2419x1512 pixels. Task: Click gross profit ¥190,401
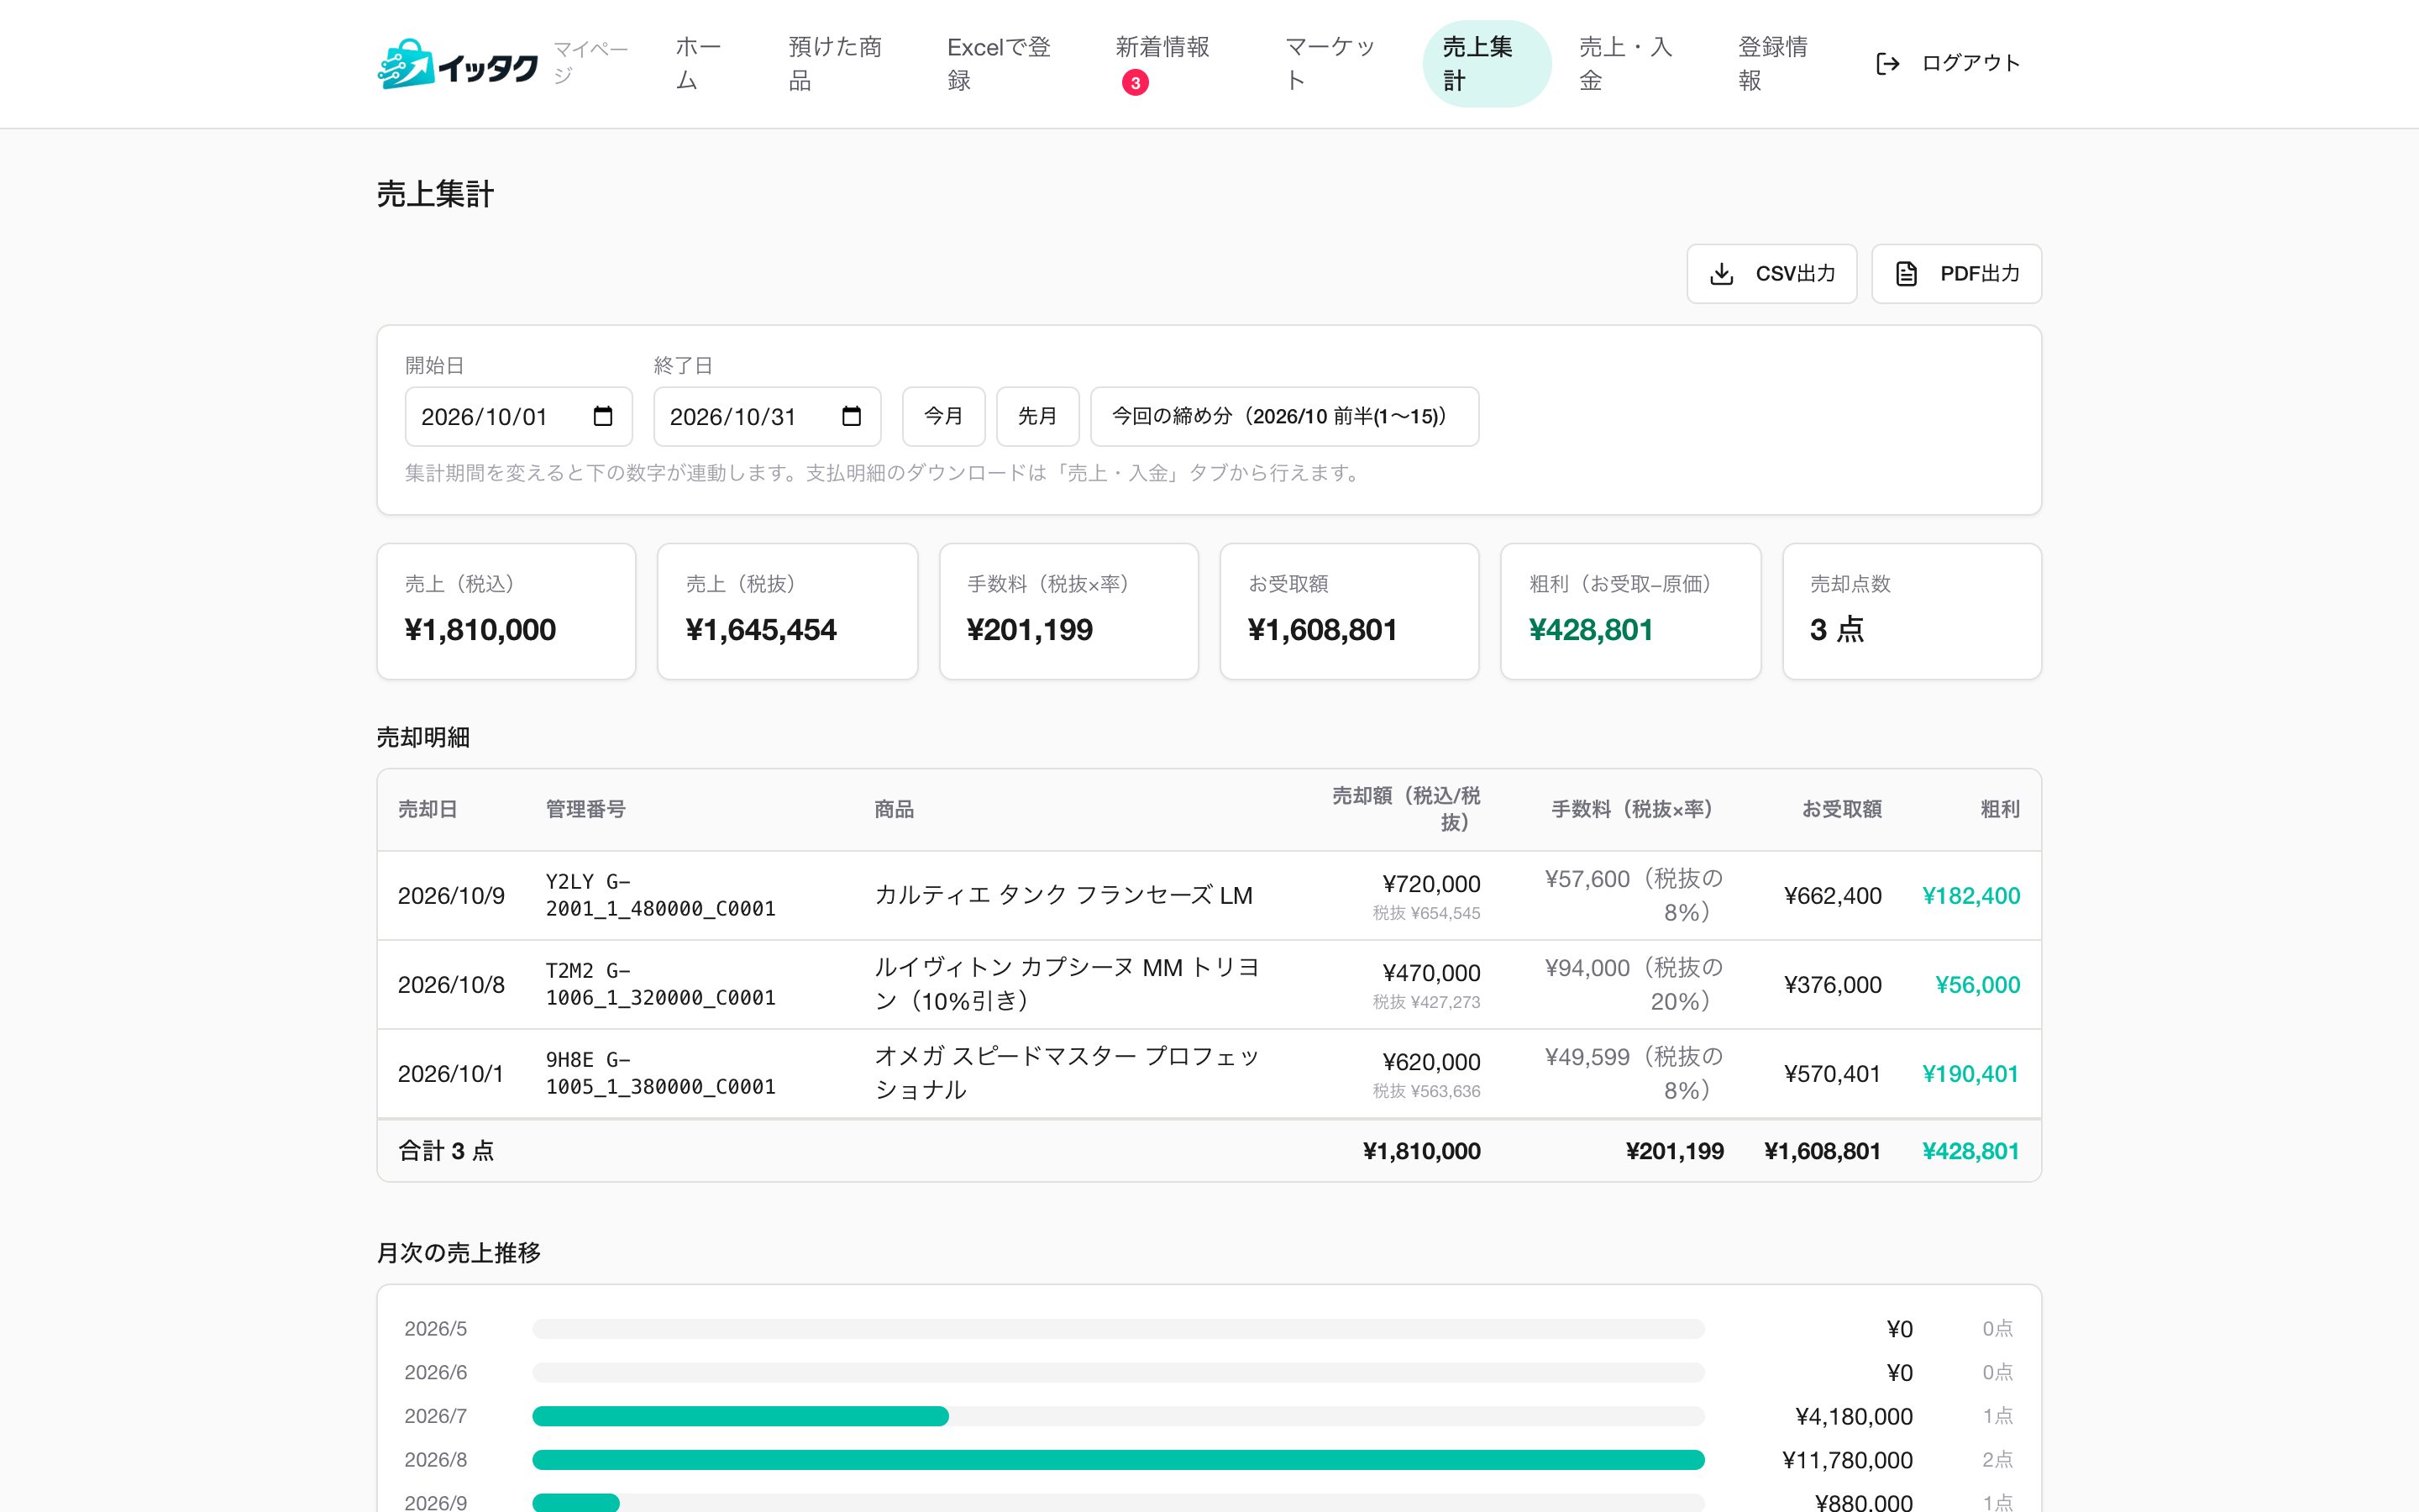[x=1971, y=1073]
